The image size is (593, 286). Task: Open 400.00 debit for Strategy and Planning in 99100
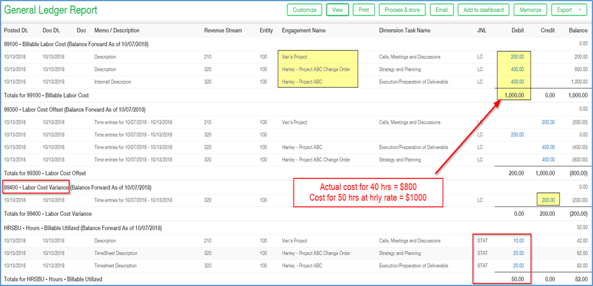[517, 70]
